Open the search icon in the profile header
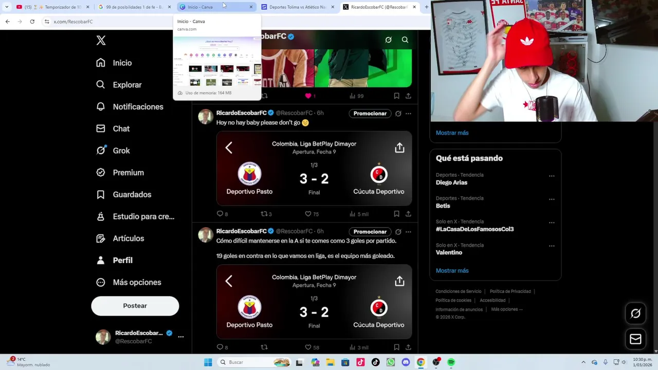Viewport: 658px width, 370px height. tap(405, 40)
